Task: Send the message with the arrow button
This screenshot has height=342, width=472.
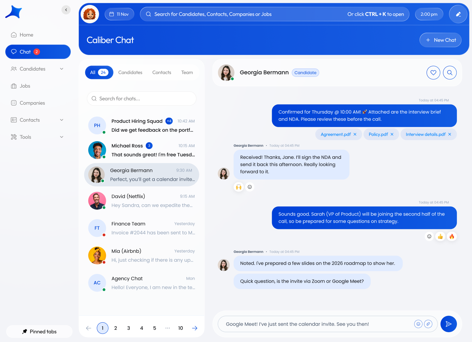Action: 449,324
